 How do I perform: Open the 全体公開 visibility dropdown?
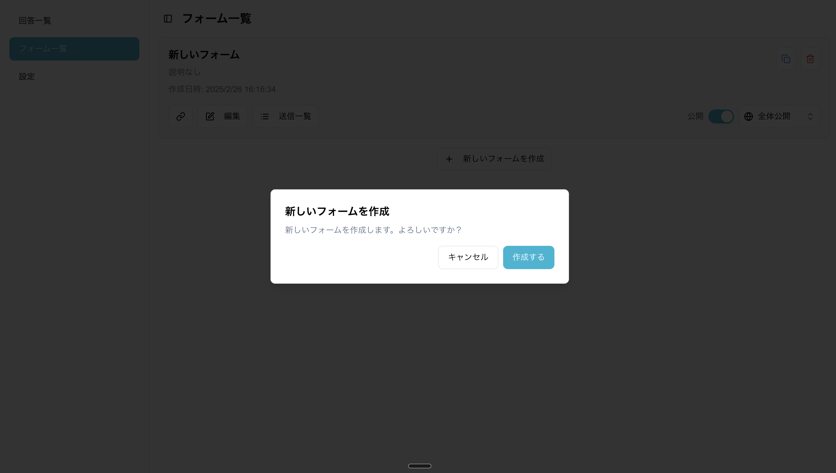coord(779,116)
